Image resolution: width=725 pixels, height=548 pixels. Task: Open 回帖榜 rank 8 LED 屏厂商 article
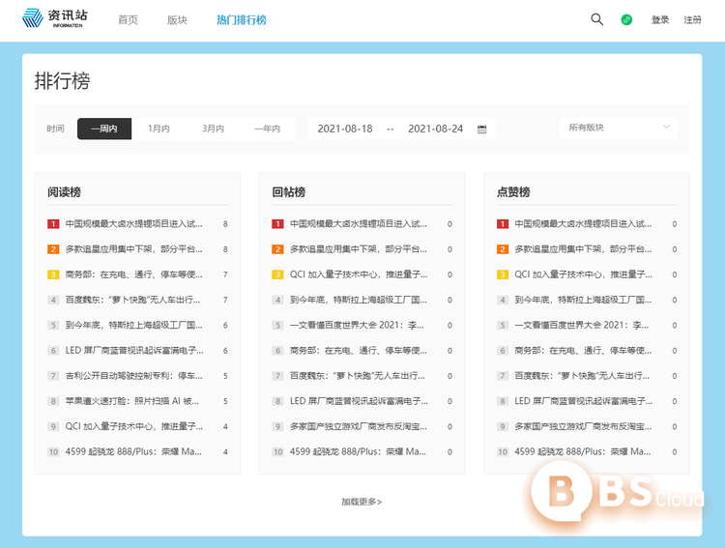[x=359, y=401]
